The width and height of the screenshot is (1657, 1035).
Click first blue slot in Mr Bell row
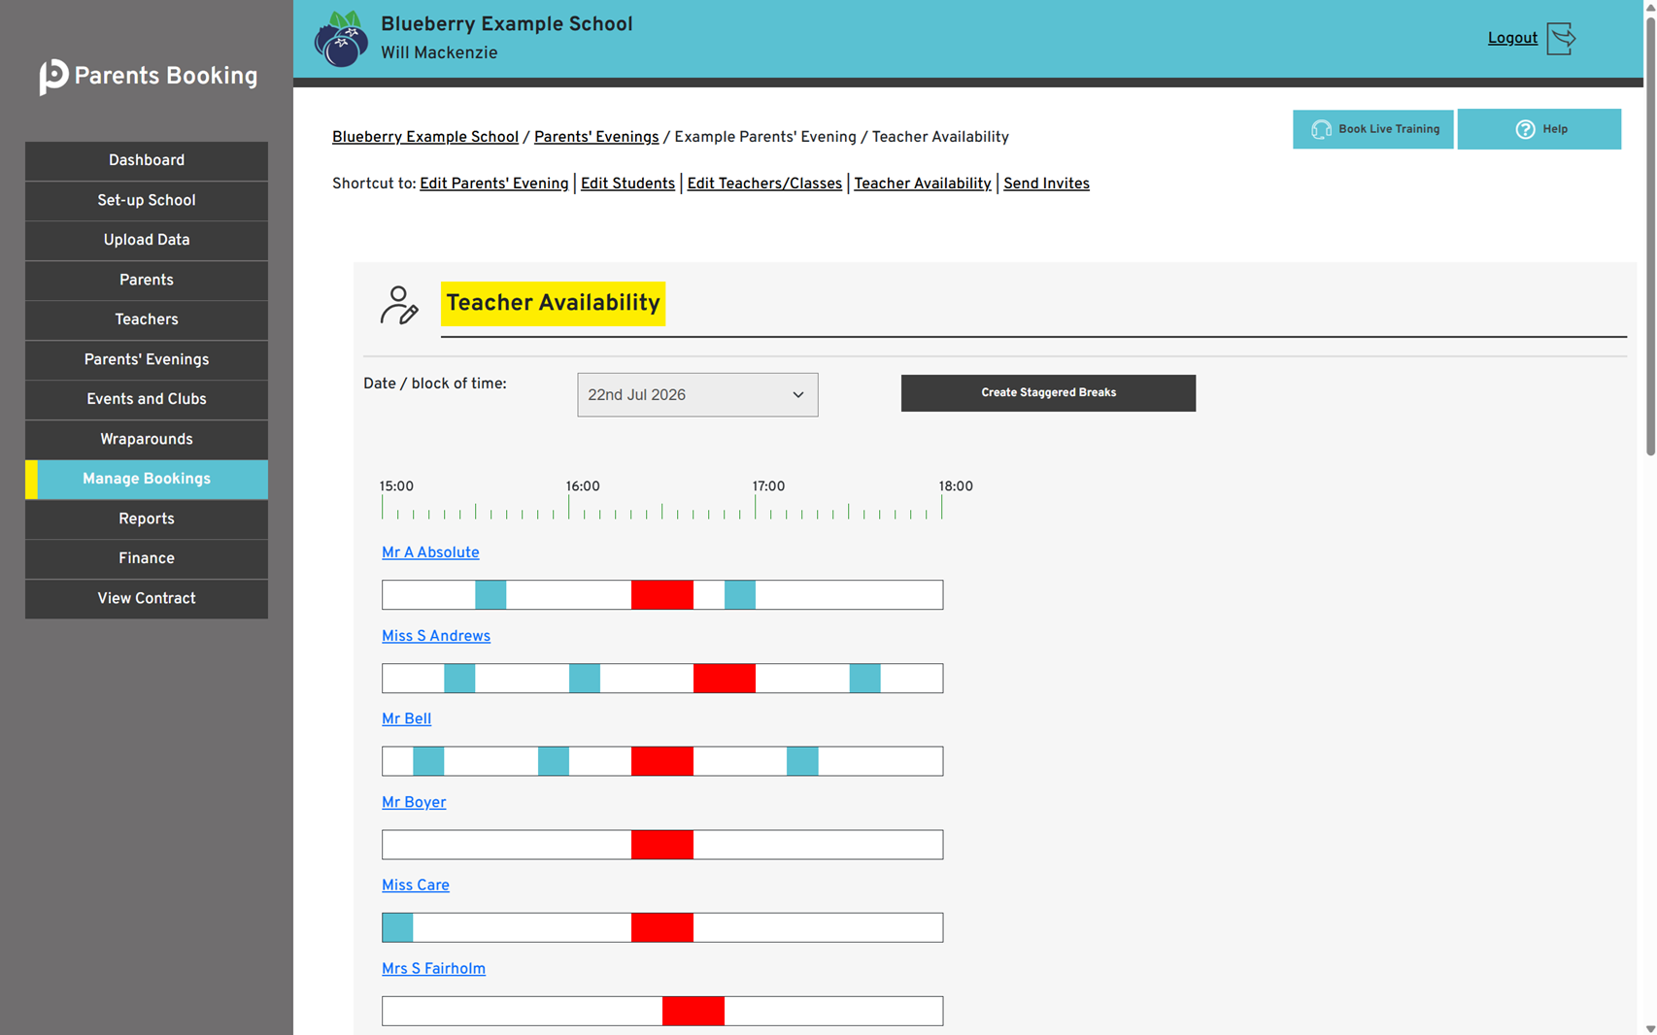[428, 761]
